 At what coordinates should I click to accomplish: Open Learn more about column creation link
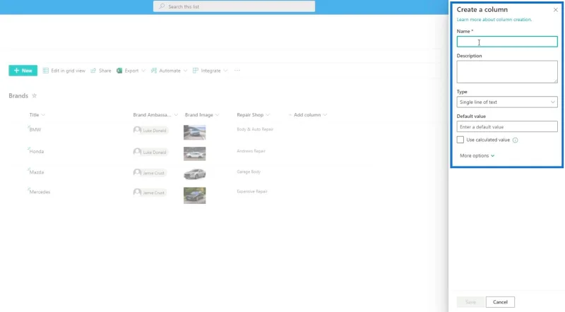tap(494, 20)
